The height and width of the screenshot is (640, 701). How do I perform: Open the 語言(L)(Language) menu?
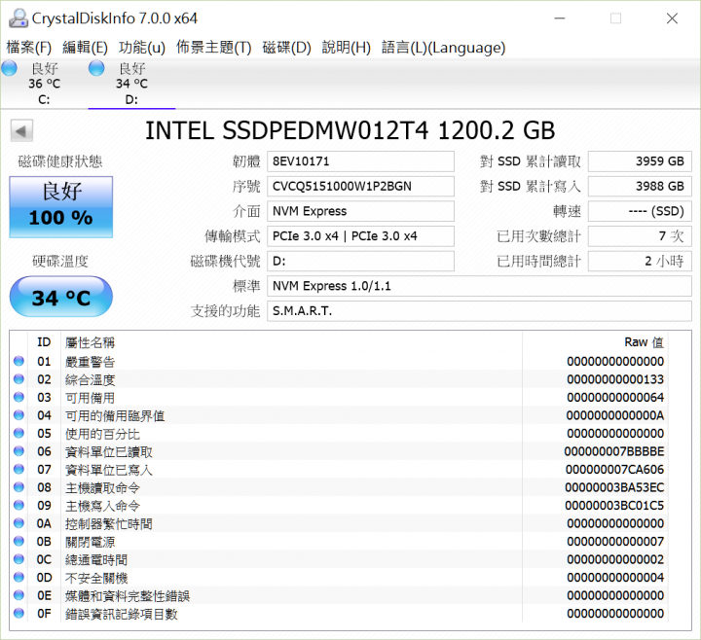click(444, 48)
